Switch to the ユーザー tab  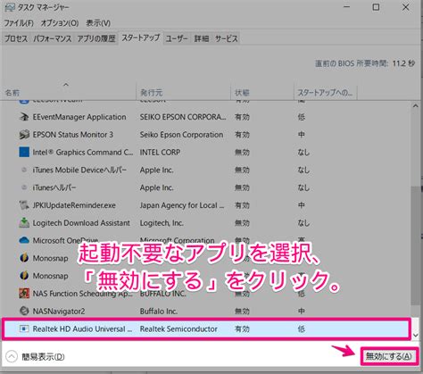(177, 38)
